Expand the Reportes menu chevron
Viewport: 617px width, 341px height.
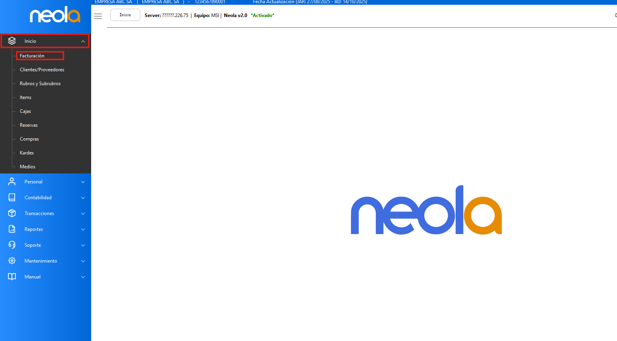point(83,229)
